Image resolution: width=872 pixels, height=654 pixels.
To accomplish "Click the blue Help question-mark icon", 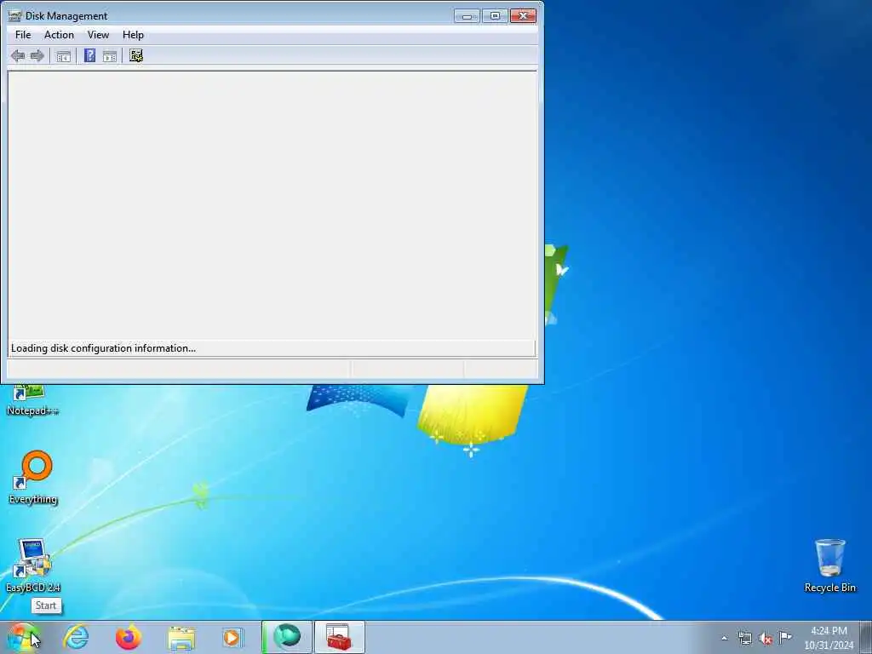I will (89, 55).
